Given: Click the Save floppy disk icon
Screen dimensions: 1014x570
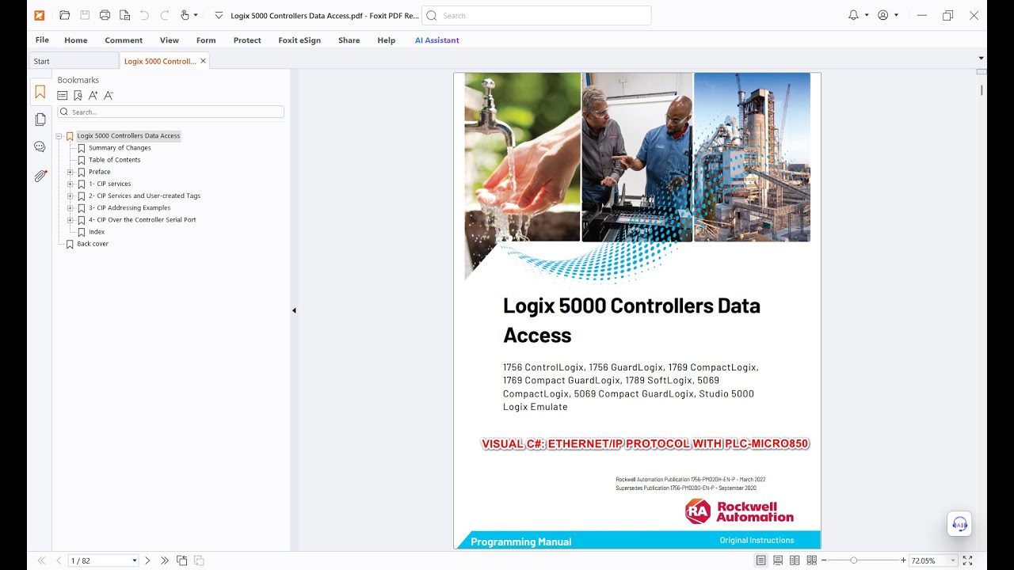Looking at the screenshot, I should pos(85,15).
